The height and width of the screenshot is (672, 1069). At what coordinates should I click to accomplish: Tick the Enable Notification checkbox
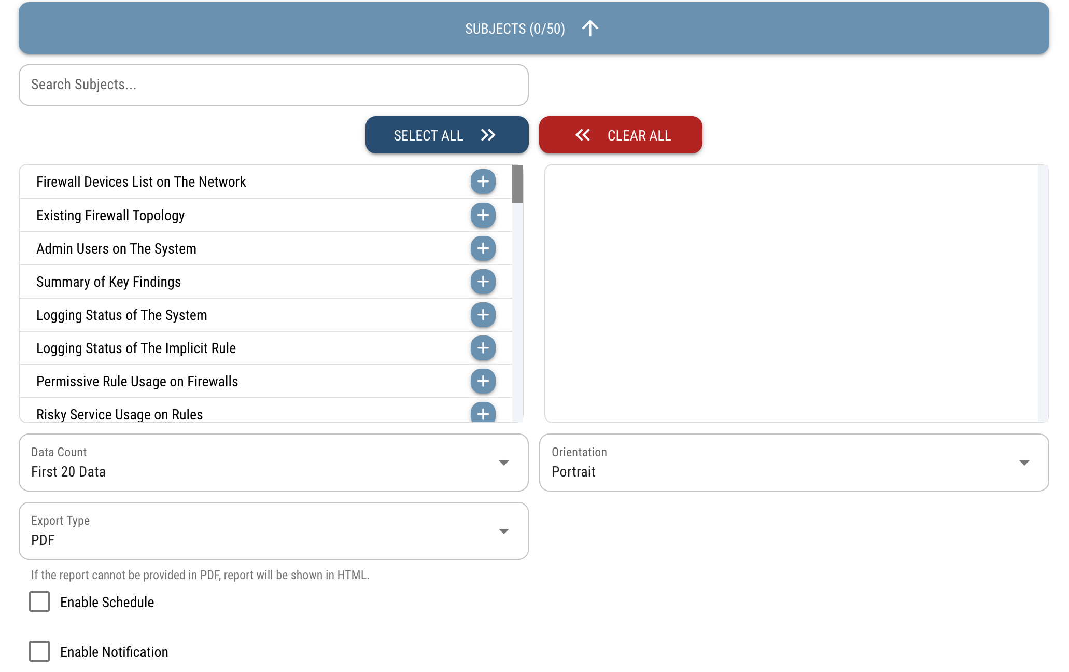coord(39,651)
